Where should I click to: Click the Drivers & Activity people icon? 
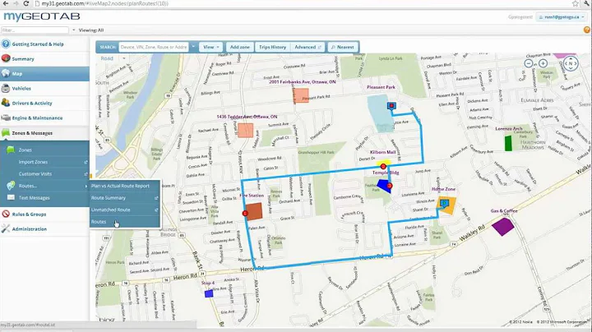click(x=6, y=103)
